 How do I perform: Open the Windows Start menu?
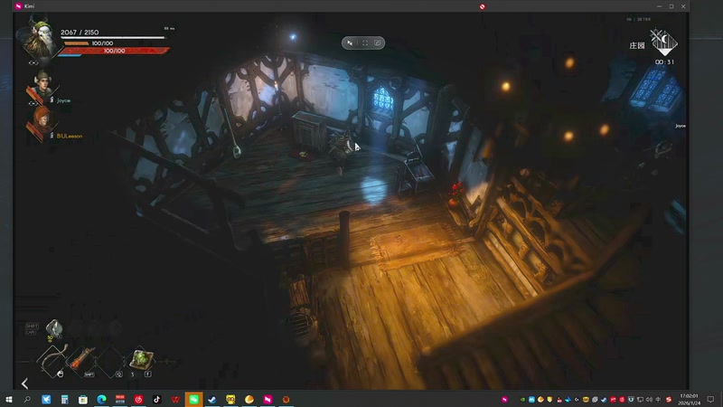(9, 399)
